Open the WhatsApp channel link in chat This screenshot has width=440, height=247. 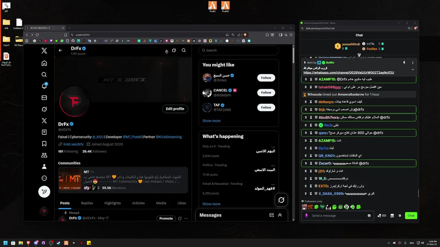349,73
